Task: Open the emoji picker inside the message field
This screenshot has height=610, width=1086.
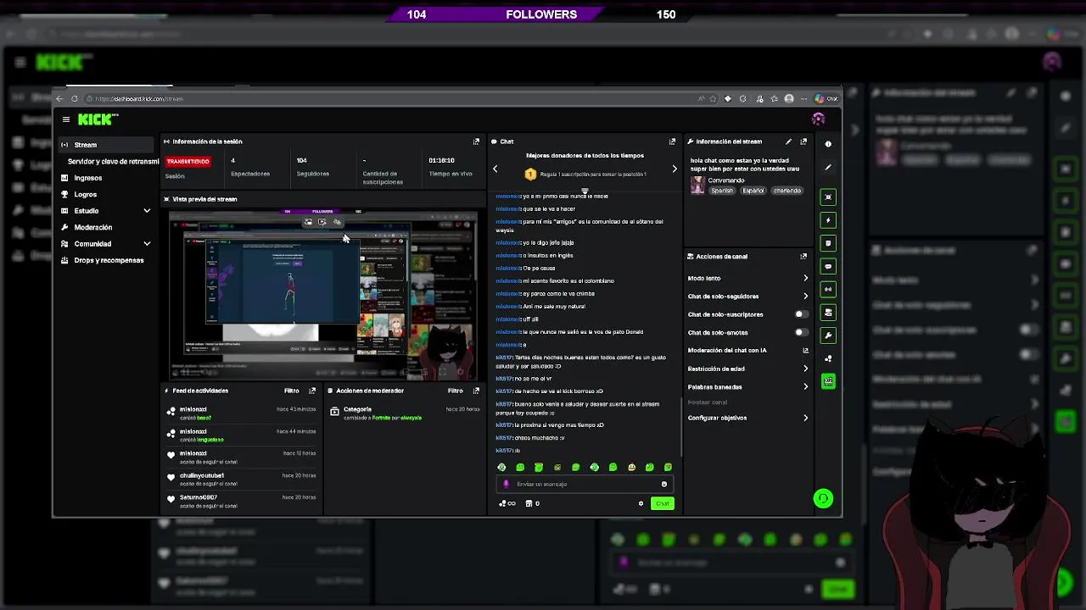Action: (664, 484)
